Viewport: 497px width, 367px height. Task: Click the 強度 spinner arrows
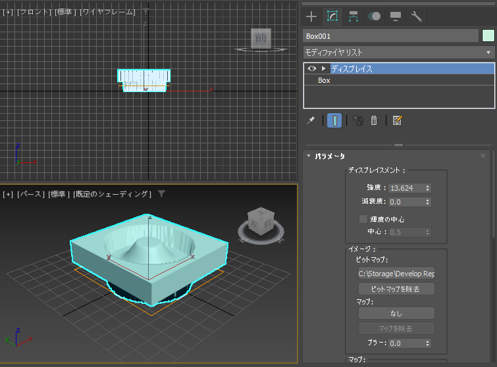428,188
